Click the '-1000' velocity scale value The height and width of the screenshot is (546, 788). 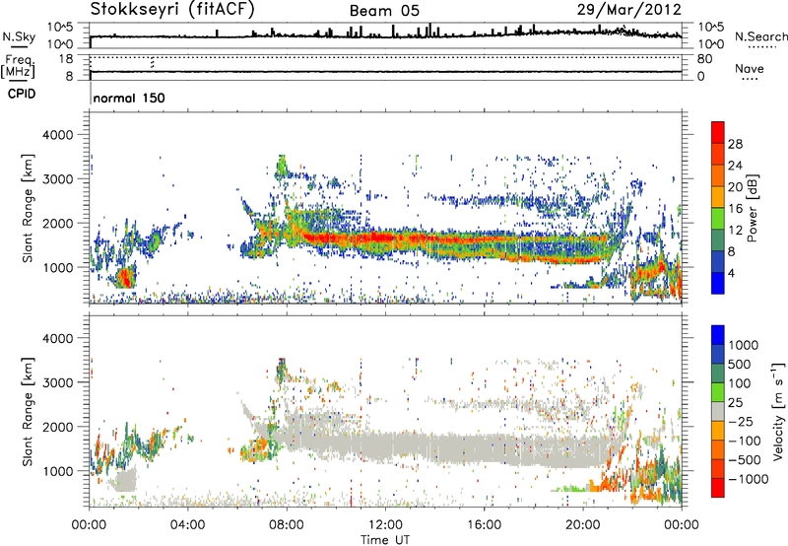[749, 479]
